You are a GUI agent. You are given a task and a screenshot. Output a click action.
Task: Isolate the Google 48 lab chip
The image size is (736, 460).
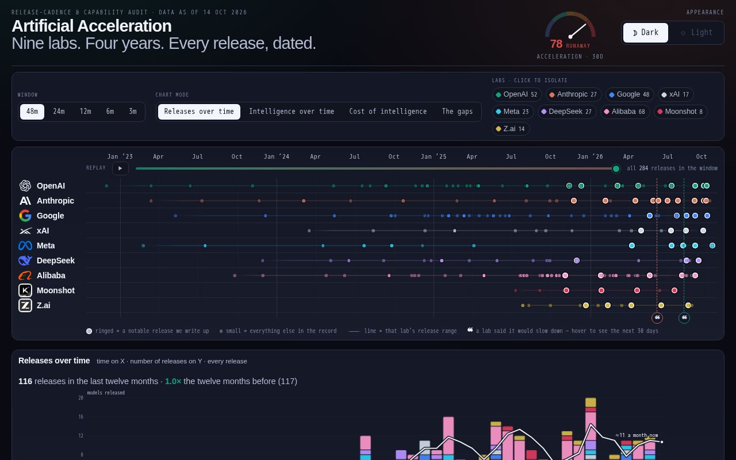point(630,95)
